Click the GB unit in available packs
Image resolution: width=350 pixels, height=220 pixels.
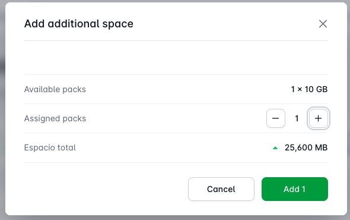[322, 89]
